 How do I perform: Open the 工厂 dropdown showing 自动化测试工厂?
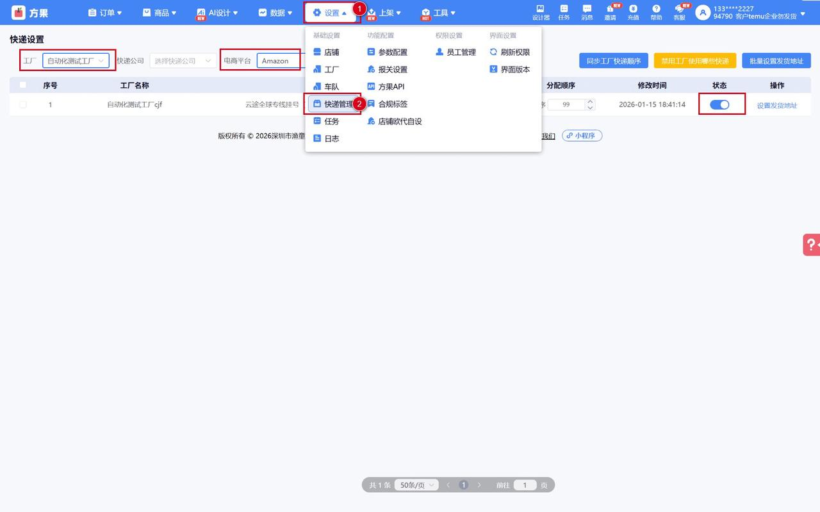(76, 61)
